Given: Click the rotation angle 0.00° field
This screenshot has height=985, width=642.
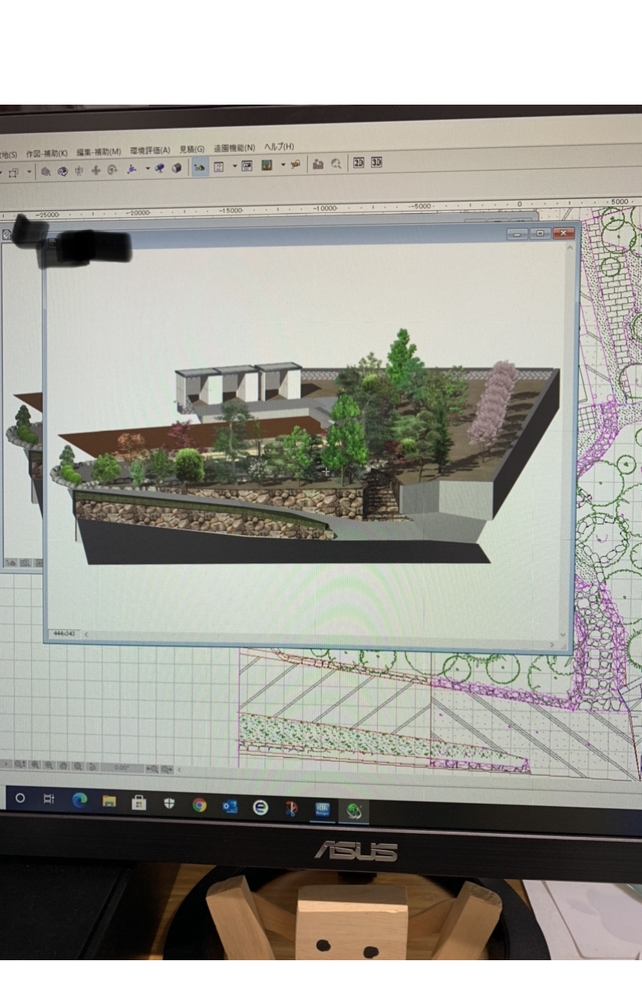Looking at the screenshot, I should pyautogui.click(x=122, y=767).
